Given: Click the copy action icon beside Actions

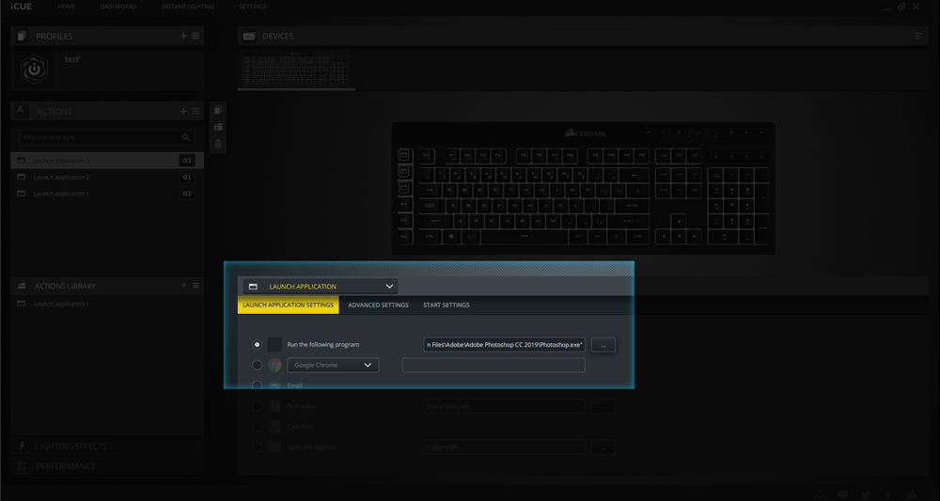Looking at the screenshot, I should [218, 110].
